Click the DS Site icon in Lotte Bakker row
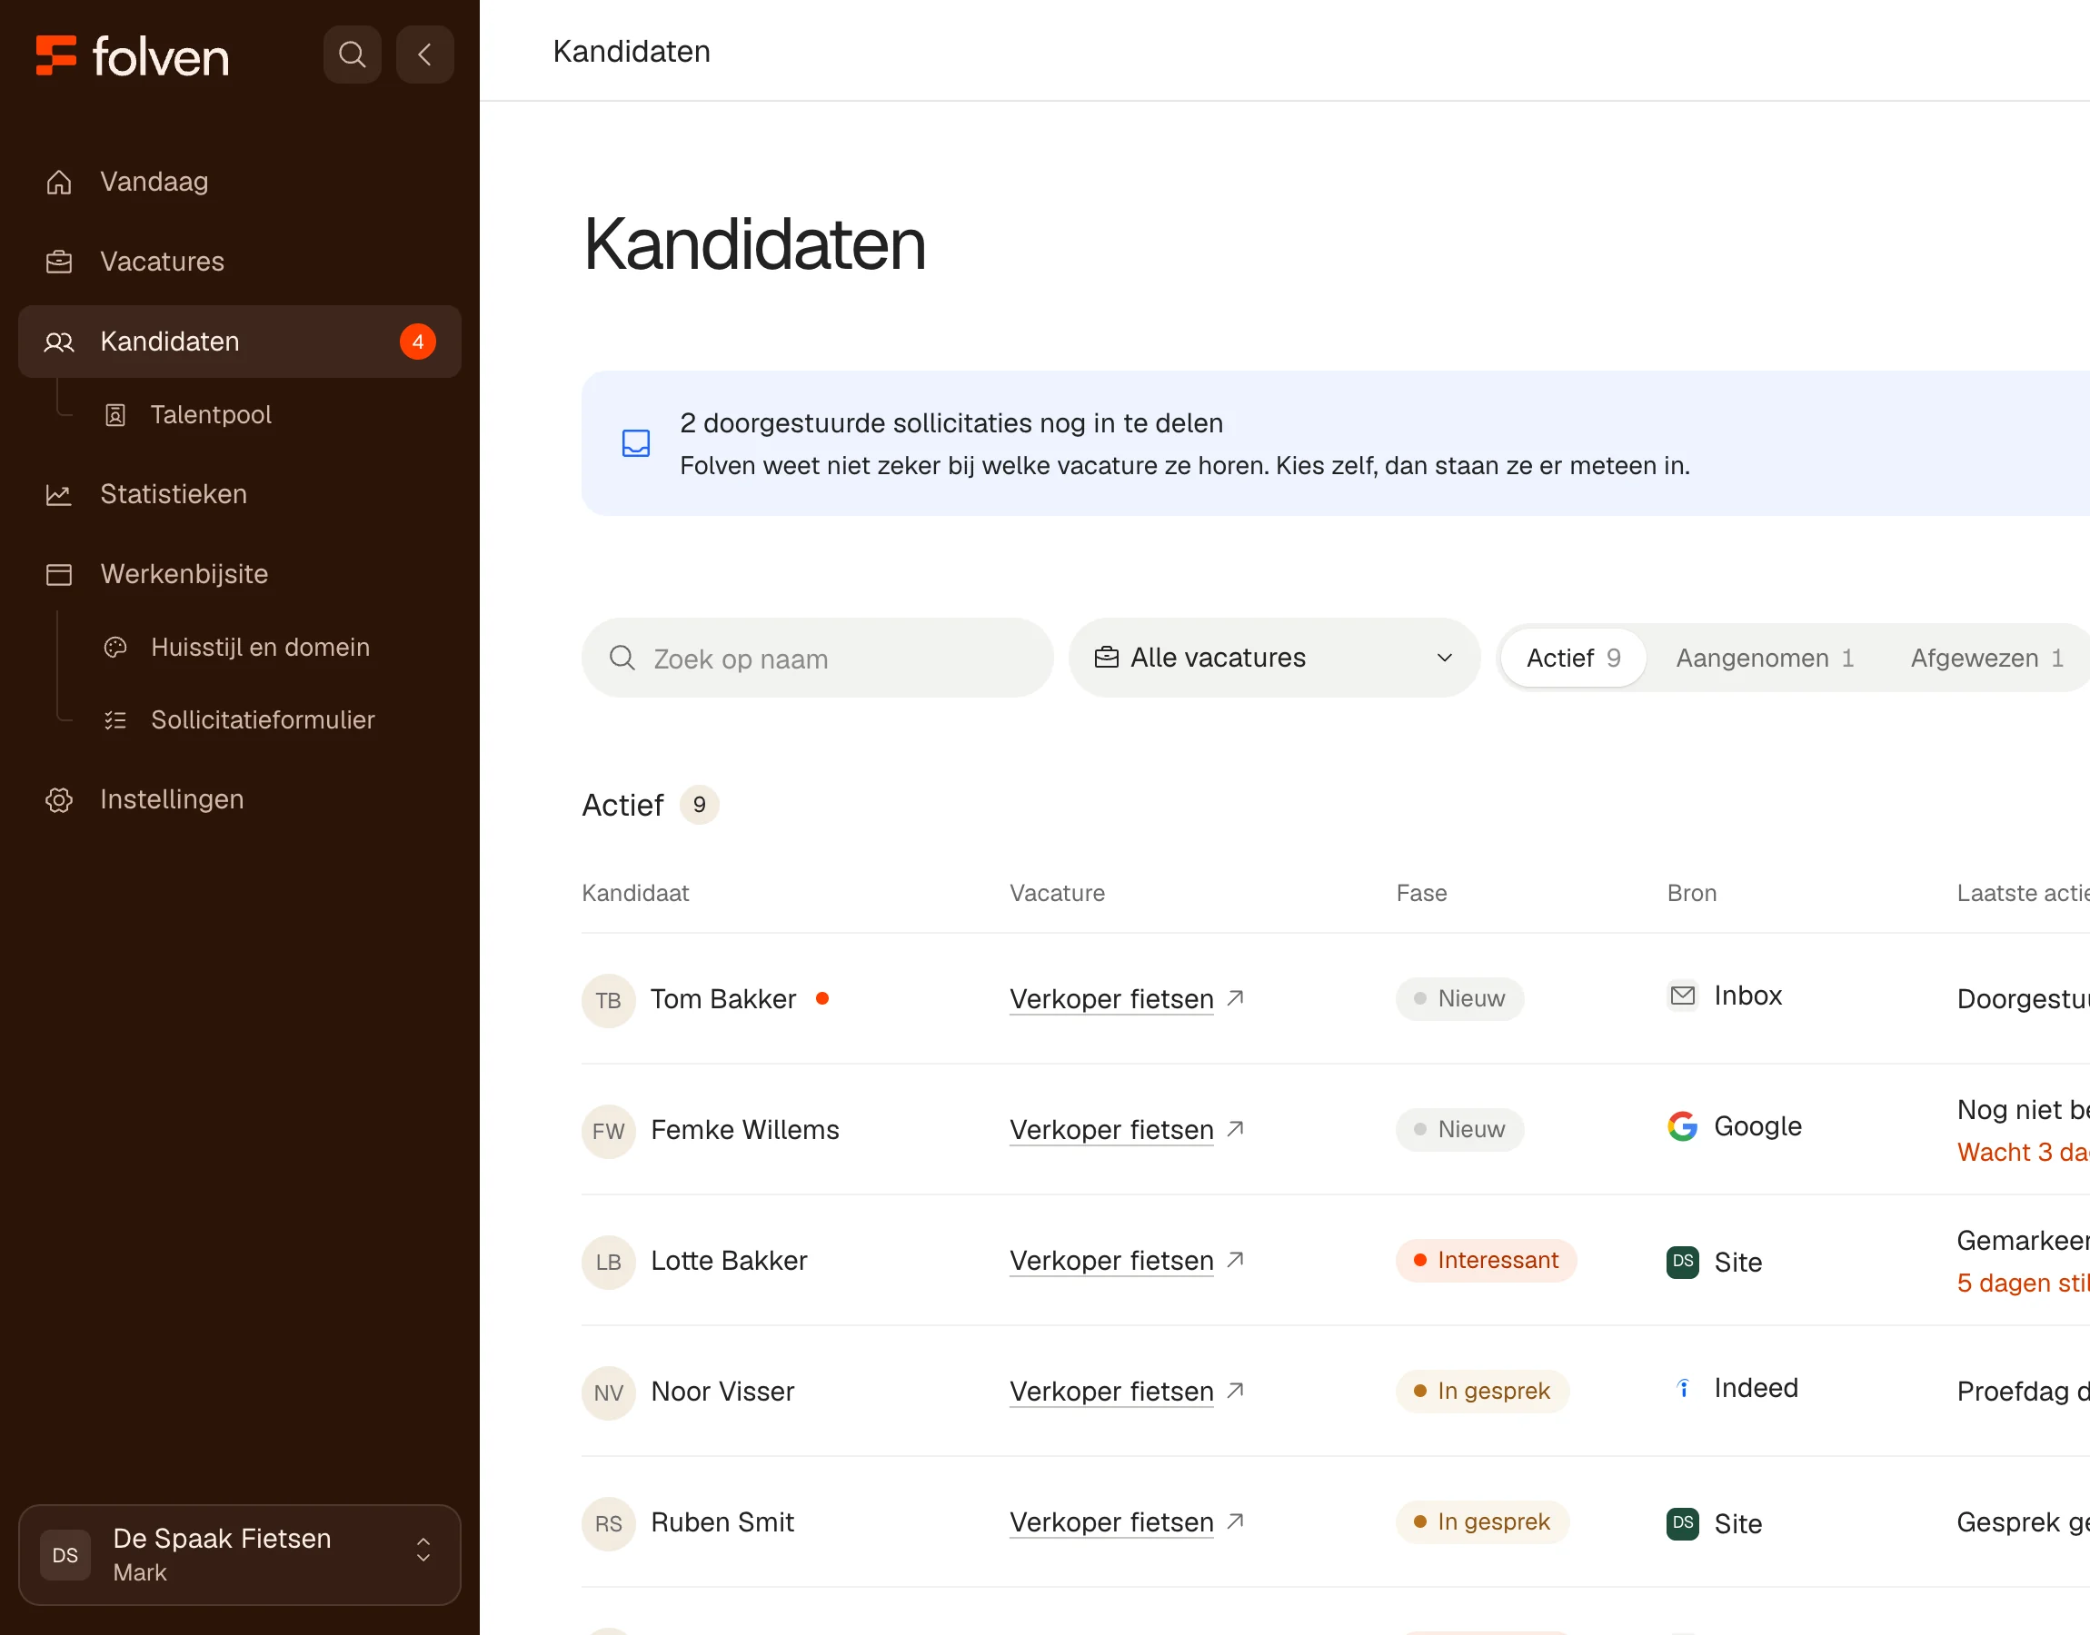The width and height of the screenshot is (2090, 1635). click(1682, 1262)
